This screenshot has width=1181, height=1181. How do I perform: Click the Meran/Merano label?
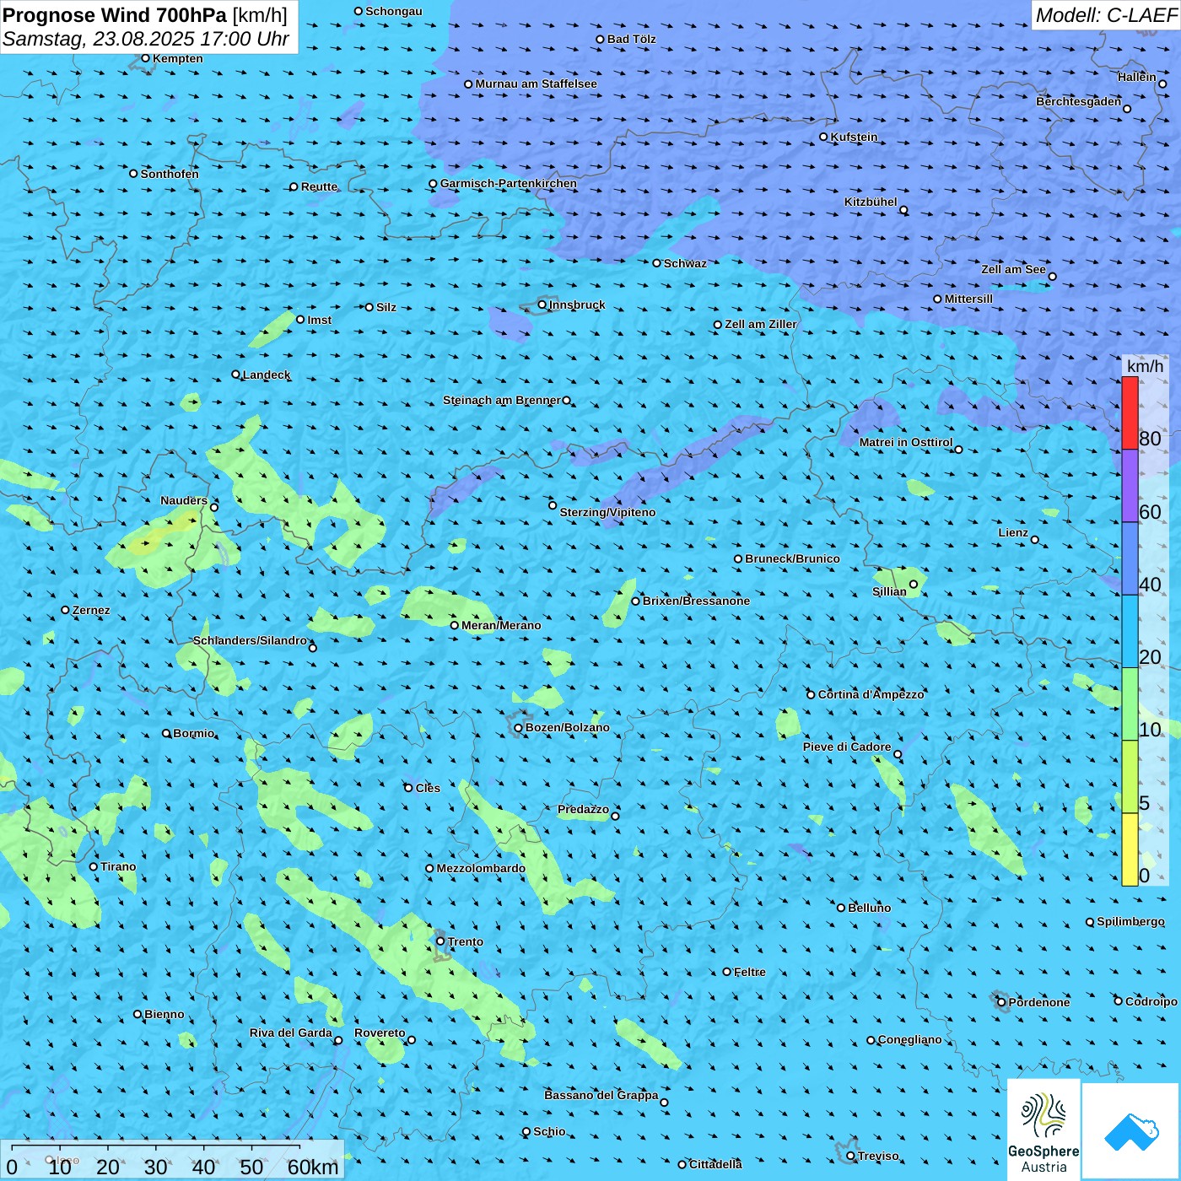coord(501,625)
